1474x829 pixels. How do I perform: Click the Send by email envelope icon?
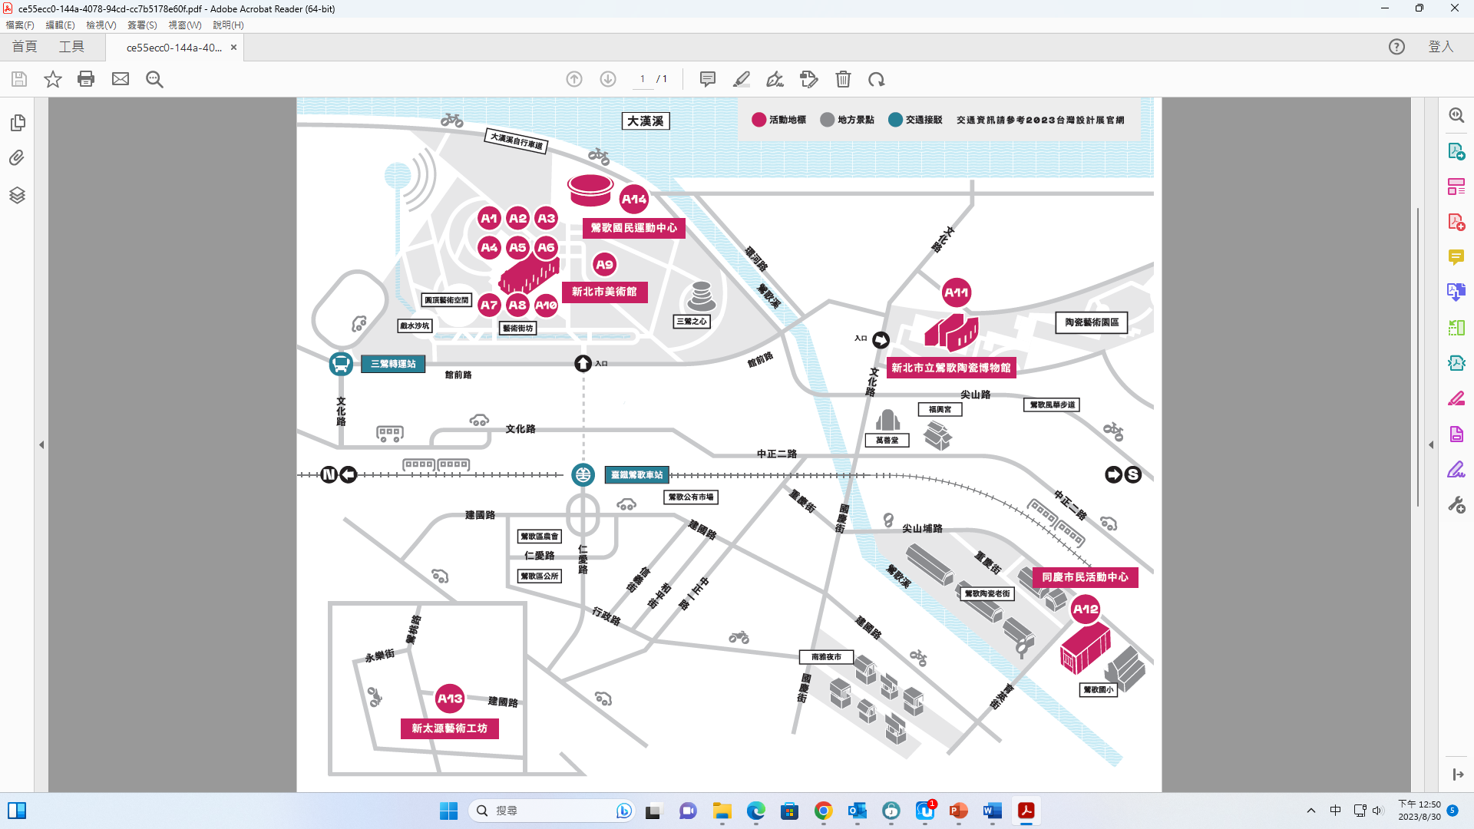(x=121, y=79)
